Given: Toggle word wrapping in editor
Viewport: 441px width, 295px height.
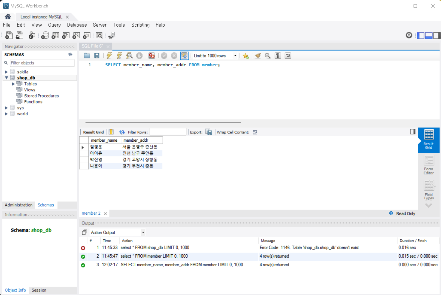Looking at the screenshot, I should coord(288,56).
